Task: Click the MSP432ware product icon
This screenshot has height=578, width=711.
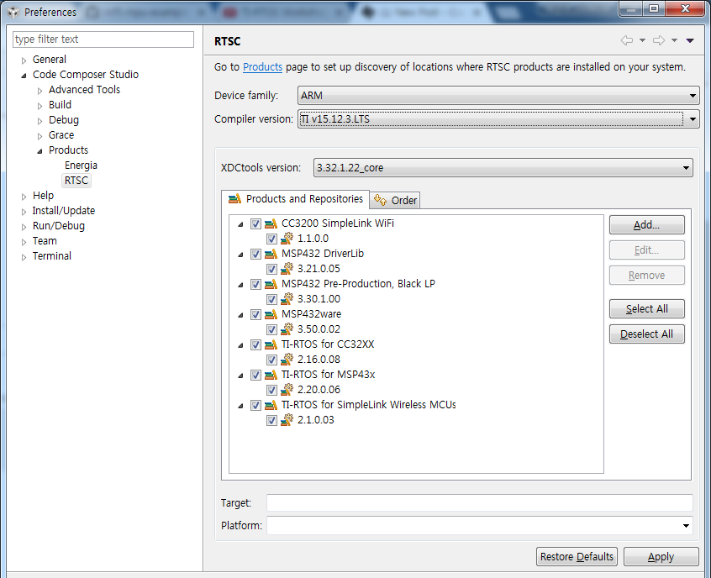Action: pyautogui.click(x=271, y=314)
